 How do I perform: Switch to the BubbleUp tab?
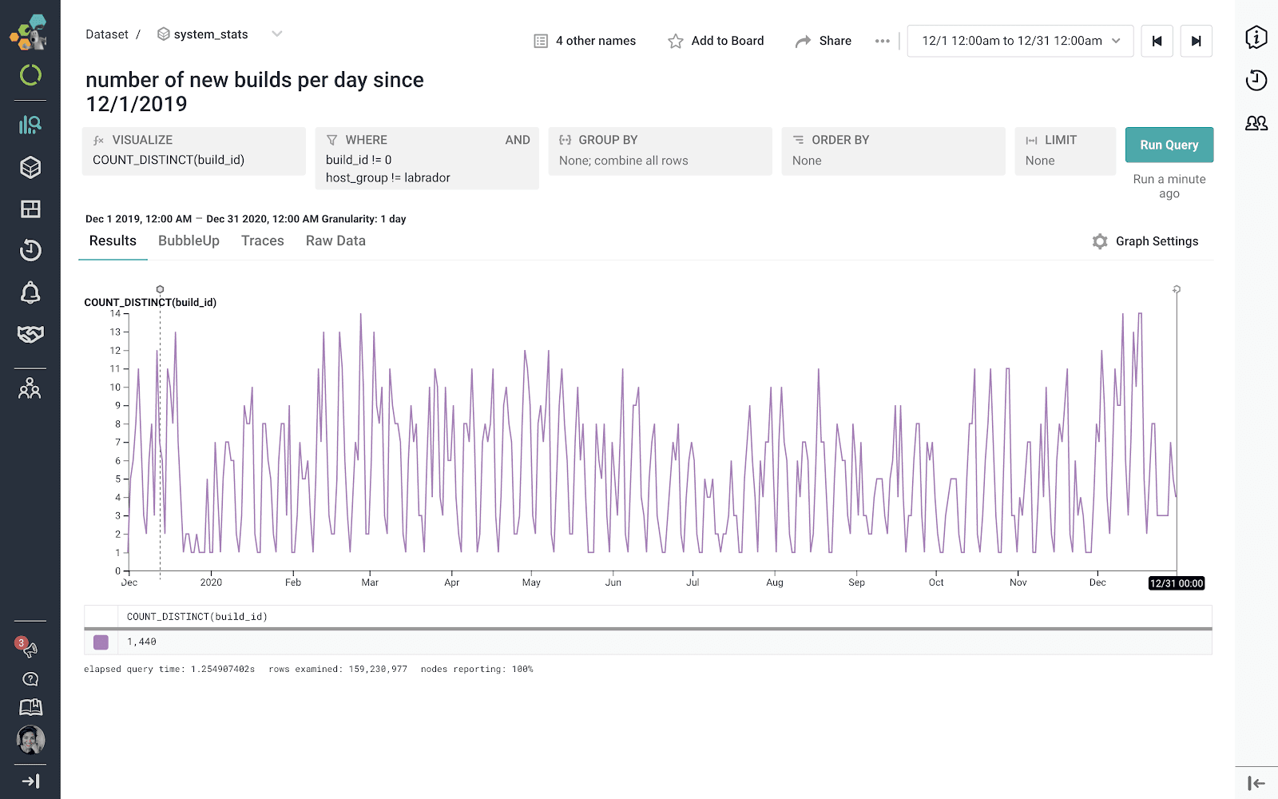pyautogui.click(x=189, y=240)
